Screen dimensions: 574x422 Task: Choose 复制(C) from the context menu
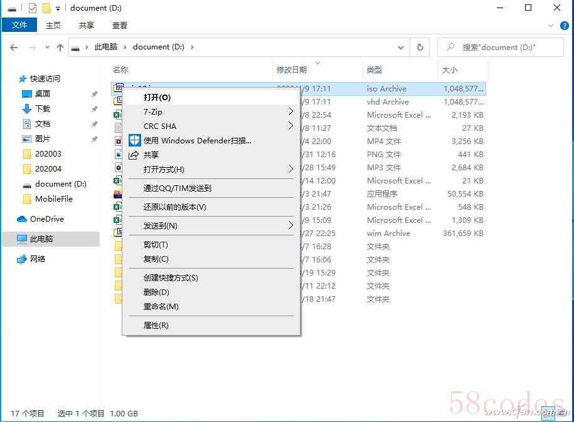click(211, 259)
